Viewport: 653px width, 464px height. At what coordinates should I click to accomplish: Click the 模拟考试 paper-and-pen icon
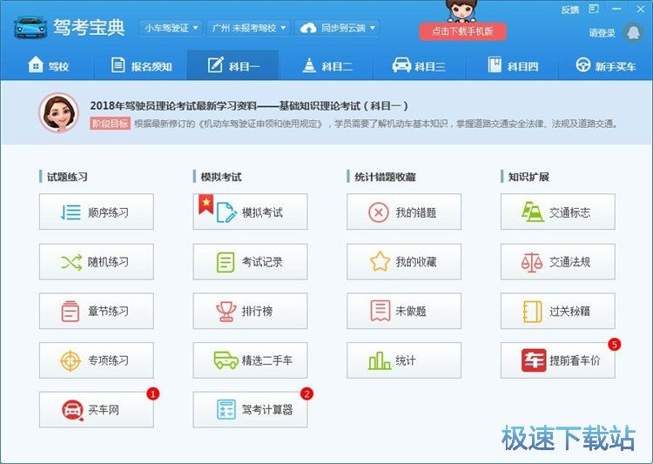226,212
